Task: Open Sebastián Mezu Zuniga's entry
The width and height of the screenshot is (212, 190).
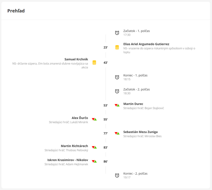Action: coord(140,132)
